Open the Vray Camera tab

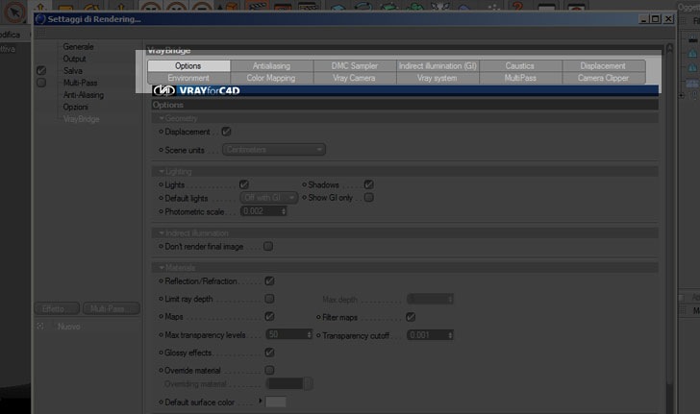pyautogui.click(x=355, y=78)
